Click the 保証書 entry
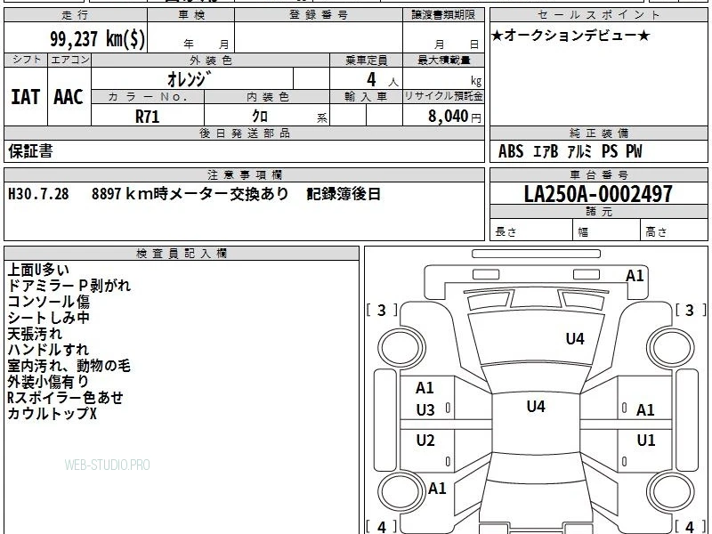 (x=30, y=151)
